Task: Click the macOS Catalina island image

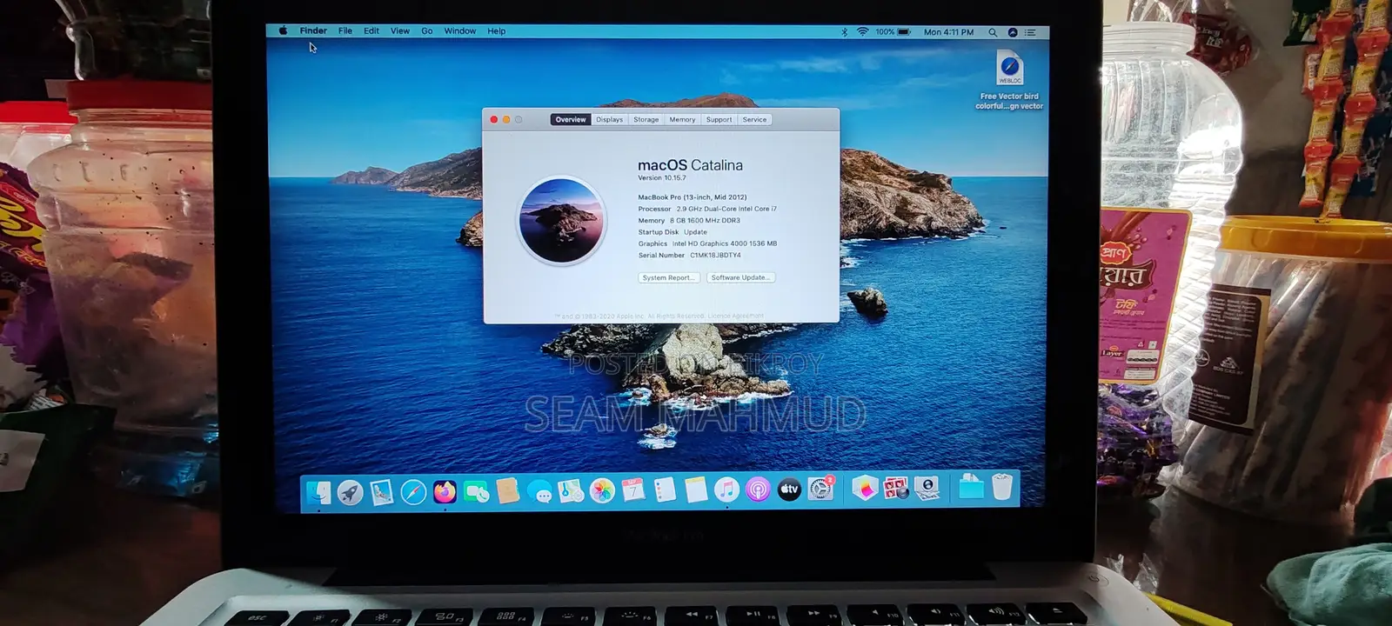Action: click(x=561, y=220)
